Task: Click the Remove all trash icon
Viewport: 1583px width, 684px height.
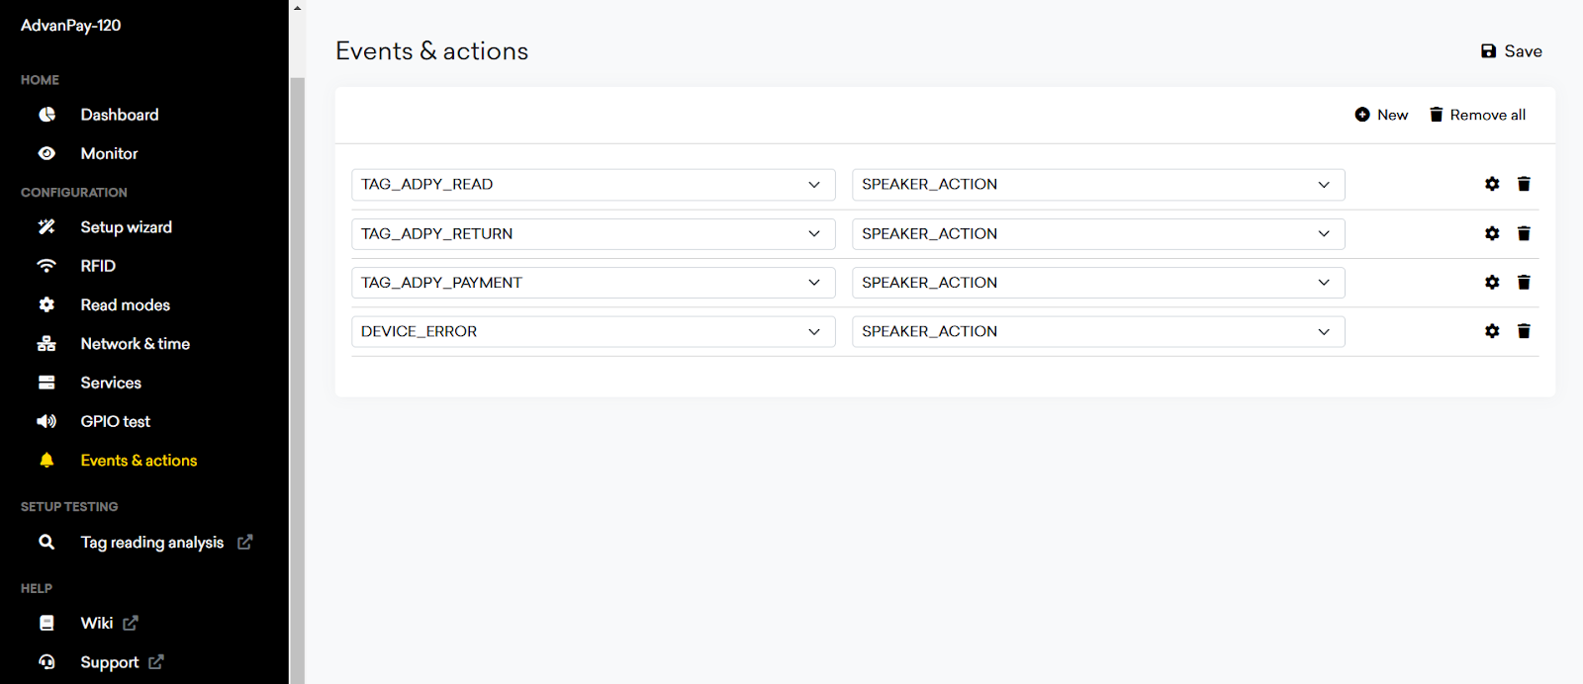Action: [x=1437, y=115]
